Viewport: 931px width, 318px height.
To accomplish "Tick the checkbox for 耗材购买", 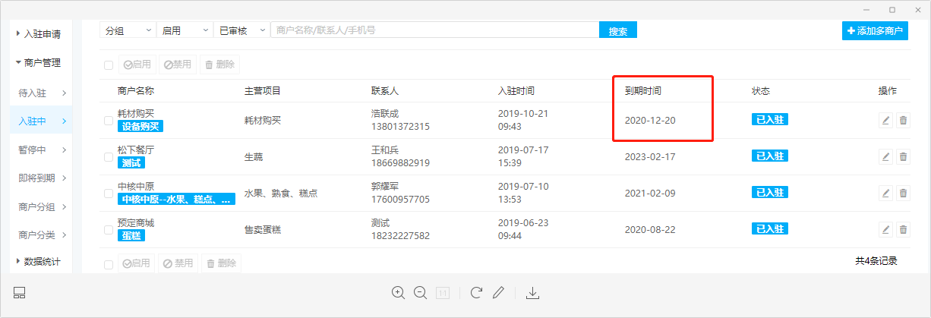I will pyautogui.click(x=109, y=120).
